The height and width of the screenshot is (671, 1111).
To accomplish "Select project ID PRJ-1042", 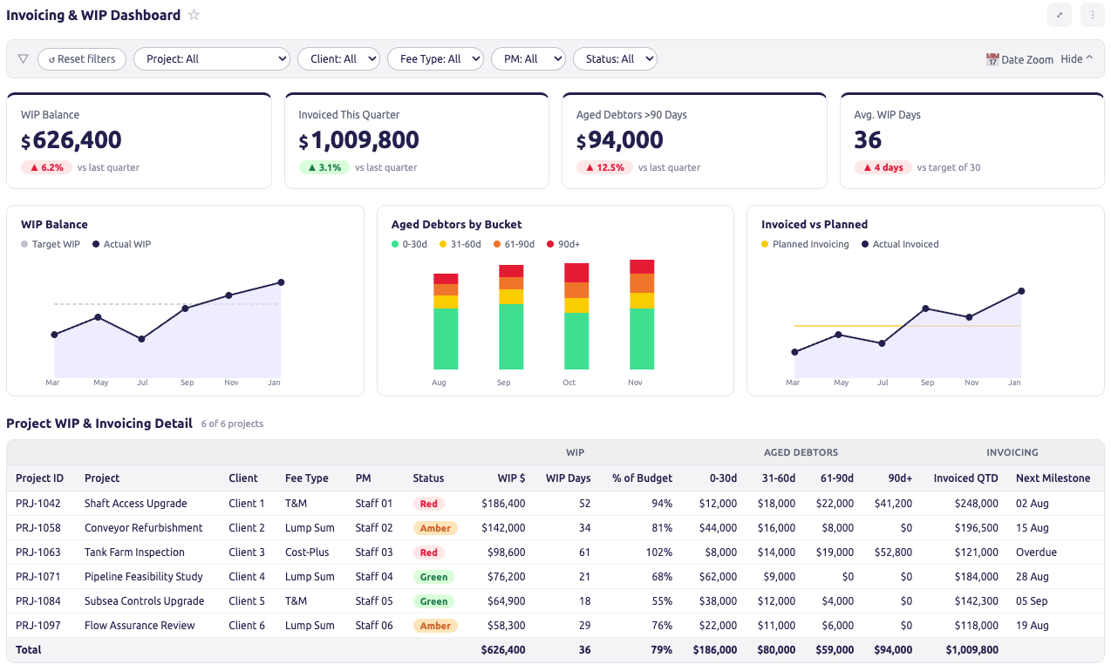I will (x=38, y=504).
